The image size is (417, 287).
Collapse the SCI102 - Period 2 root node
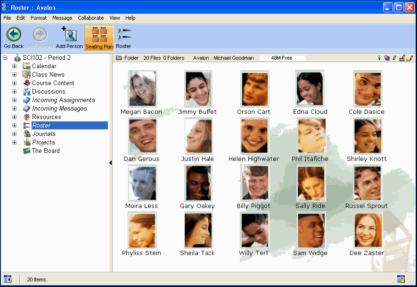click(5, 58)
